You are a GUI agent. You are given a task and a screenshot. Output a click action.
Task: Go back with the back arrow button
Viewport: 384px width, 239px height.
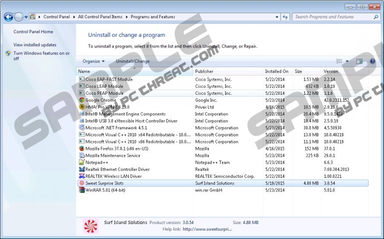(8, 17)
